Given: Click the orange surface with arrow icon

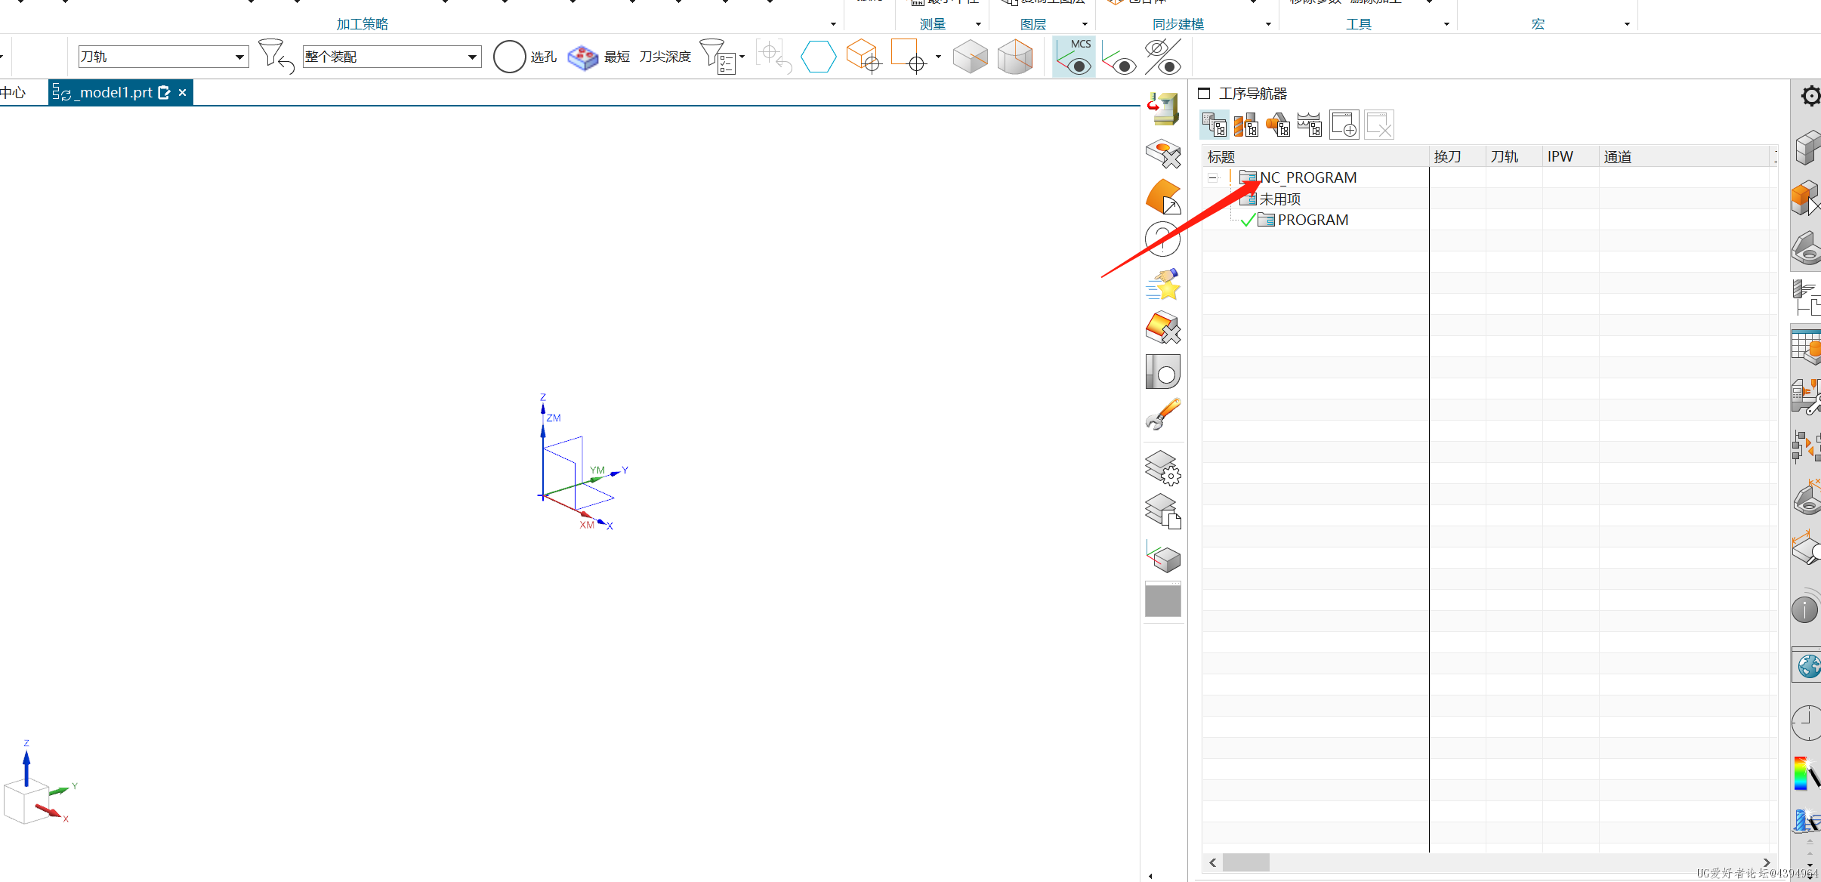Looking at the screenshot, I should (x=1163, y=197).
